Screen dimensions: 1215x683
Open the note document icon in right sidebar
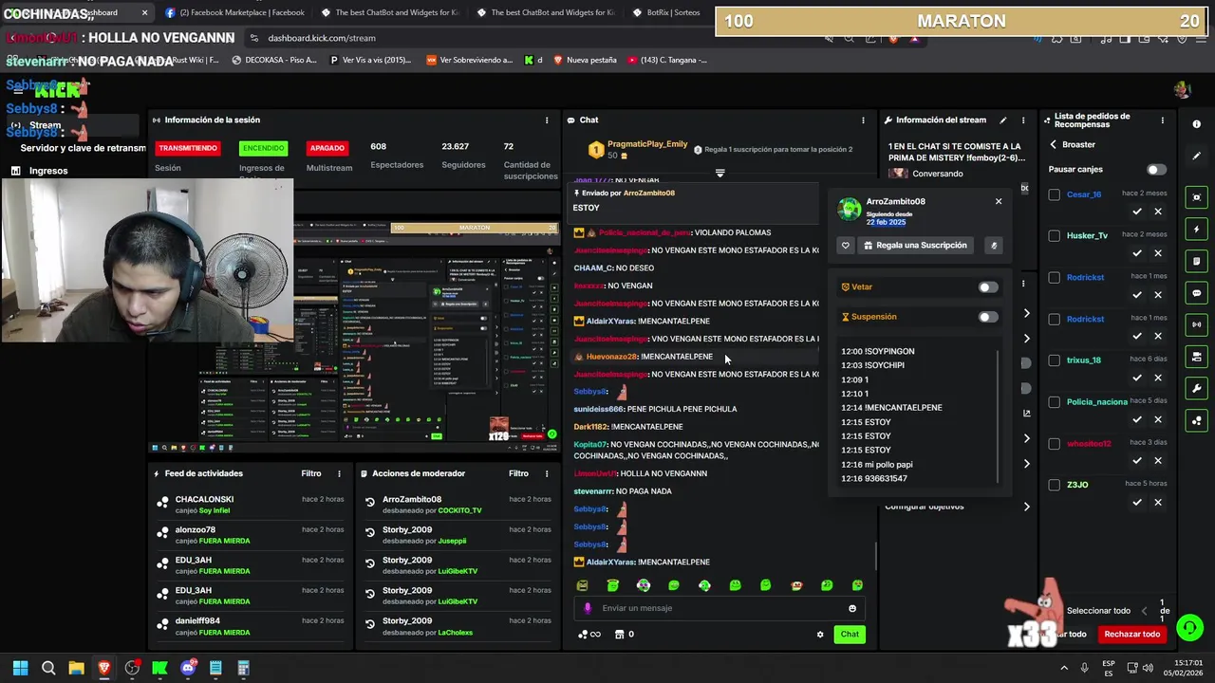point(1196,261)
